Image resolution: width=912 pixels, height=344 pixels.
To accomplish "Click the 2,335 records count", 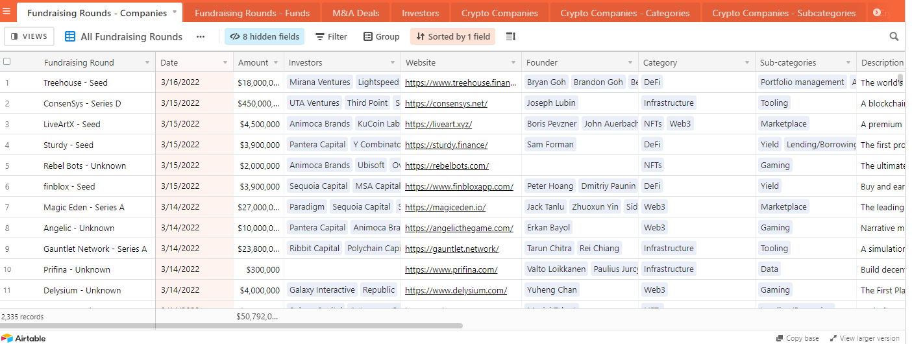I will pyautogui.click(x=23, y=317).
